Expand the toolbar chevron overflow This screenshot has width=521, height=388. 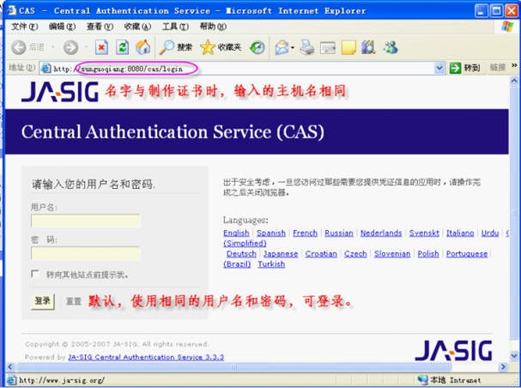coord(514,65)
